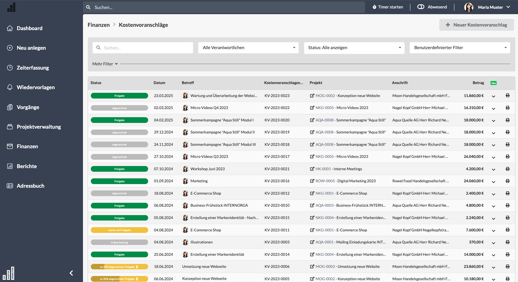
Task: Expand details for KV-2023-0022 row
Action: coord(494,108)
